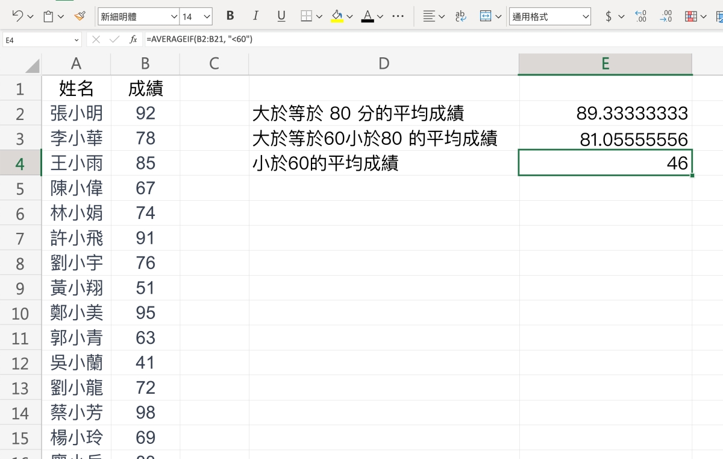Viewport: 723px width, 459px height.
Task: Open the Name Box dropdown arrow
Action: pos(77,40)
